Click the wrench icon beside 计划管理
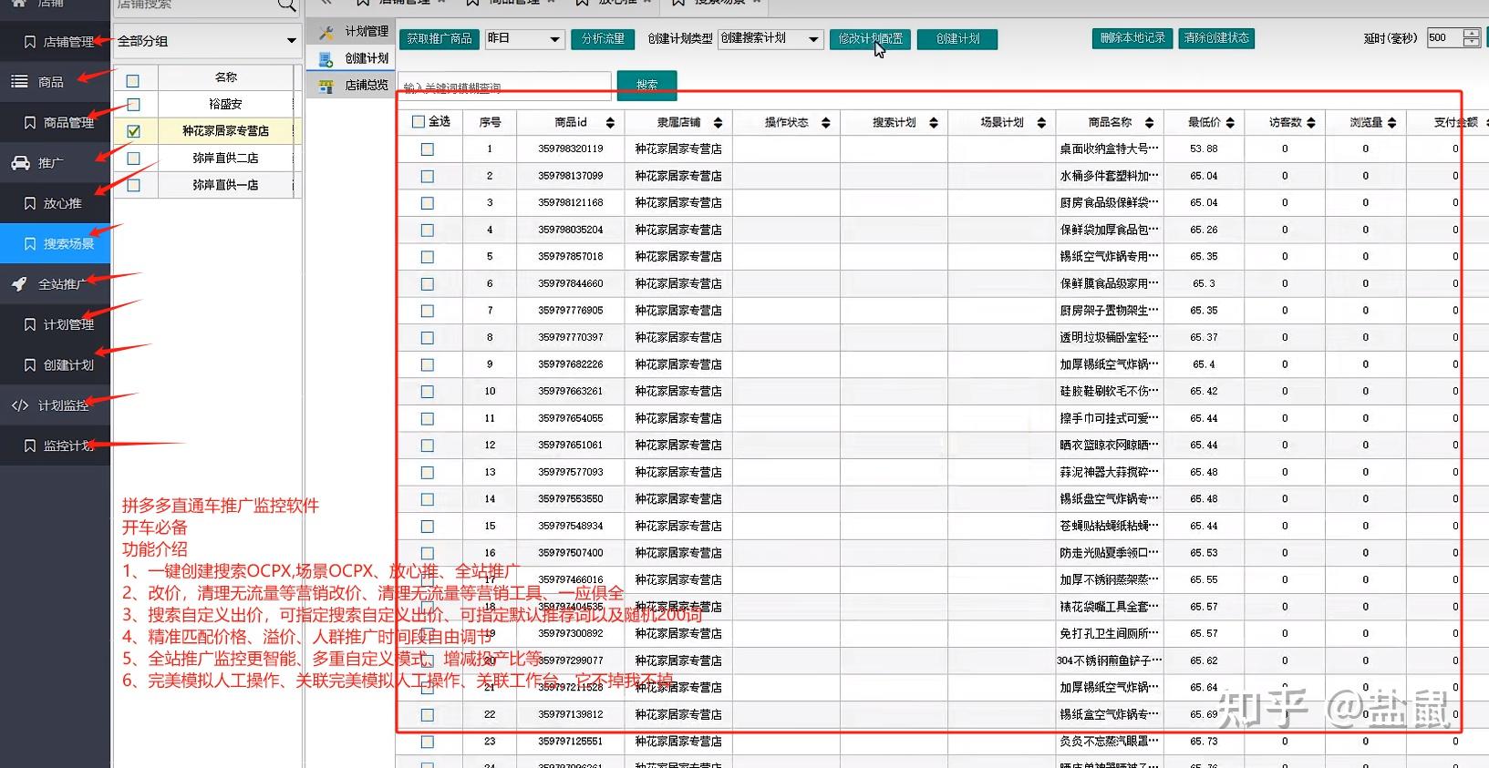The height and width of the screenshot is (768, 1489). click(326, 32)
